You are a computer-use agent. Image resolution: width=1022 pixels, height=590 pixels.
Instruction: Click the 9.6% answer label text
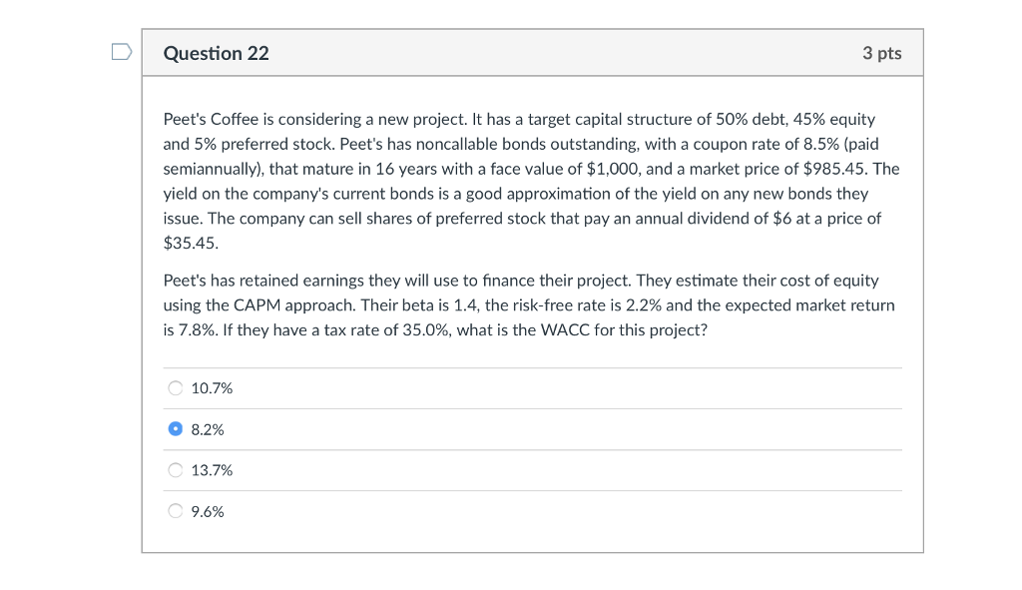pos(208,512)
